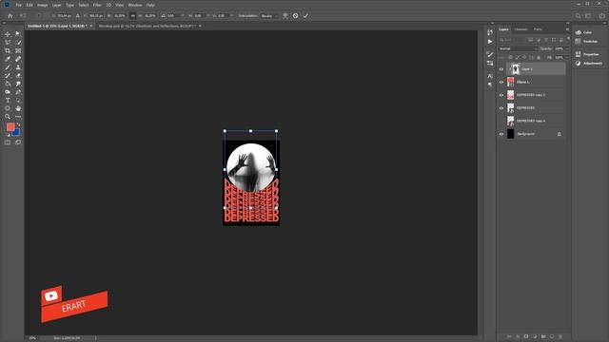
Task: Open the Window menu
Action: click(135, 5)
